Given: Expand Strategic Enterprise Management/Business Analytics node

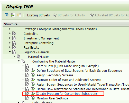Looking at the screenshot, I should pyautogui.click(x=10, y=29).
